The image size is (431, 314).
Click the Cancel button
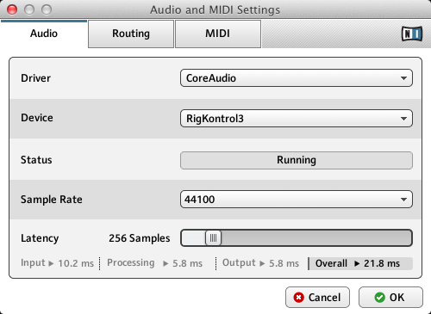pos(317,298)
